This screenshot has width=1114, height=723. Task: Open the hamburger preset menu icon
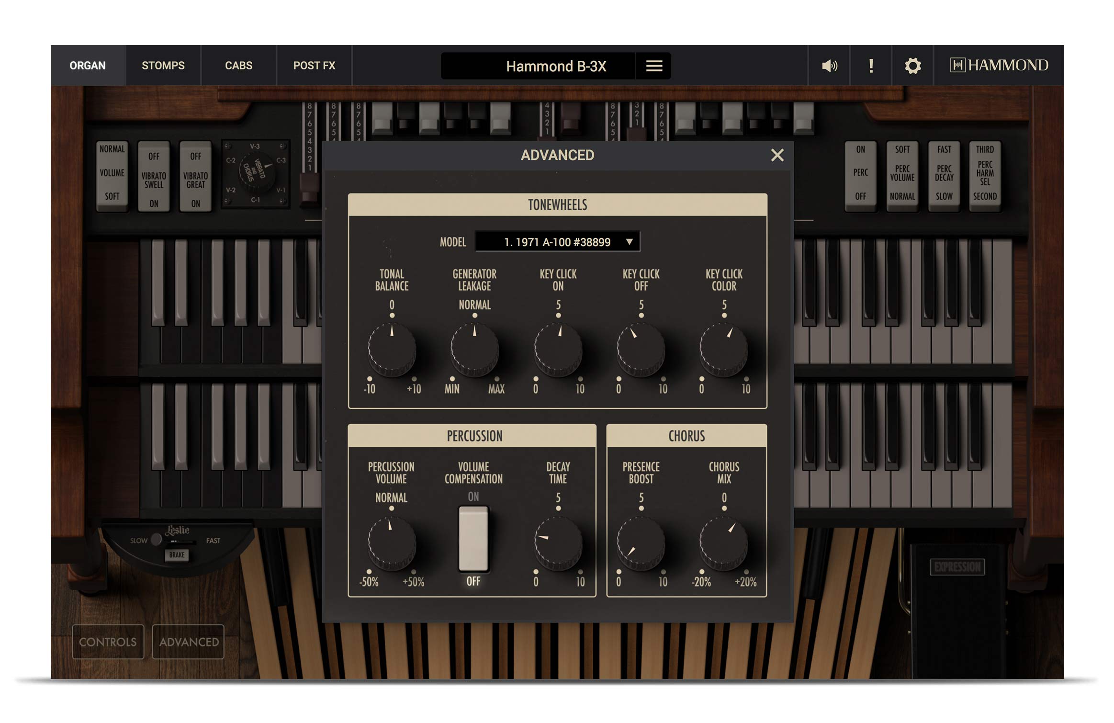click(654, 66)
